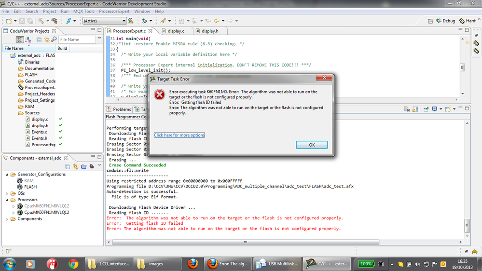The height and width of the screenshot is (271, 482).
Task: Open the File menu
Action: pyautogui.click(x=5, y=12)
